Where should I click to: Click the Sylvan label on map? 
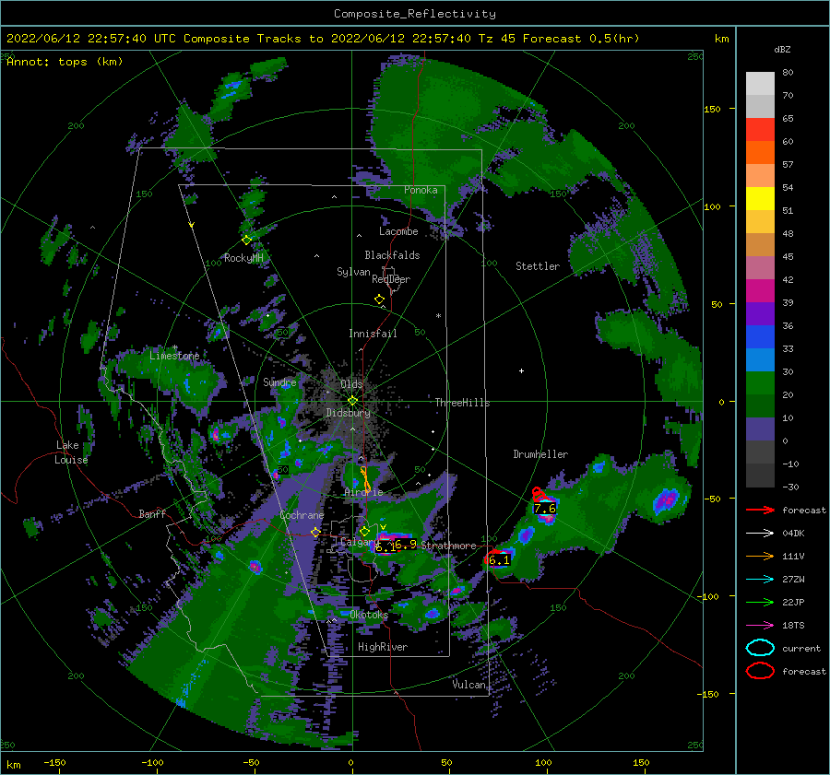353,272
